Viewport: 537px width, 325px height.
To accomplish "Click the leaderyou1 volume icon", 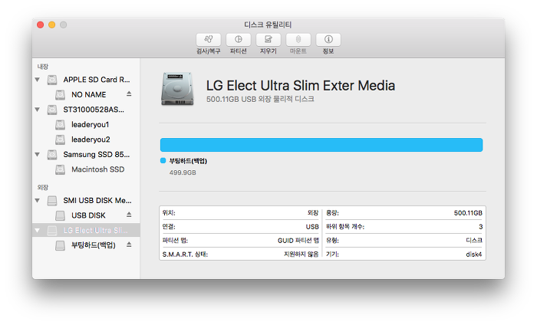I will pyautogui.click(x=61, y=125).
